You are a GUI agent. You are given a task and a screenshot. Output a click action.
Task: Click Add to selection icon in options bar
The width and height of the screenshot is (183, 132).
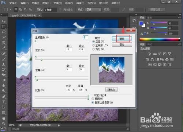point(20,9)
